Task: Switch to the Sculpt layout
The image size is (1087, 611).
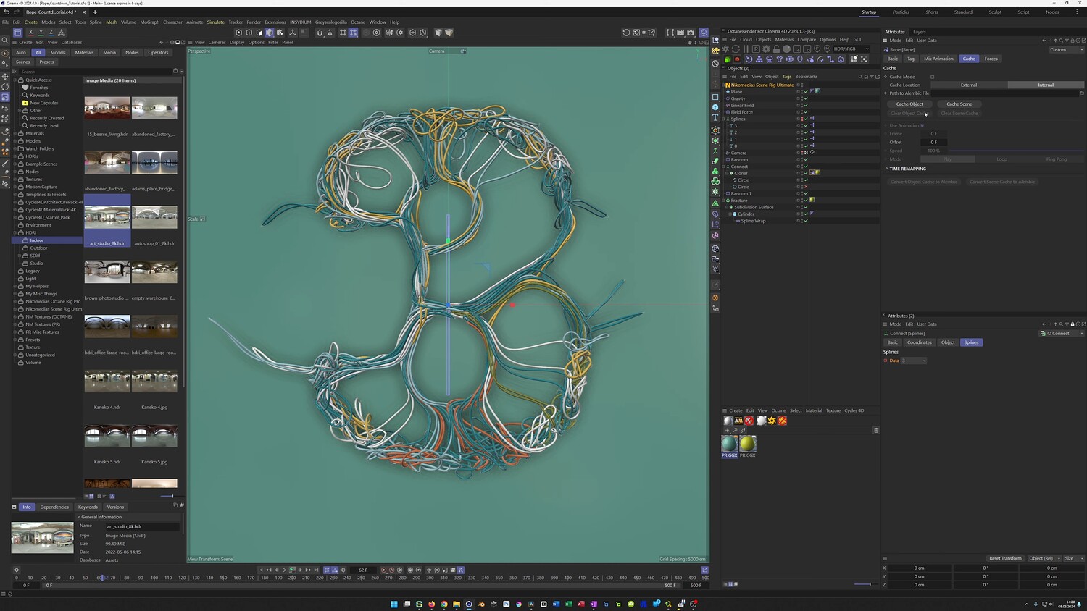Action: click(x=995, y=12)
